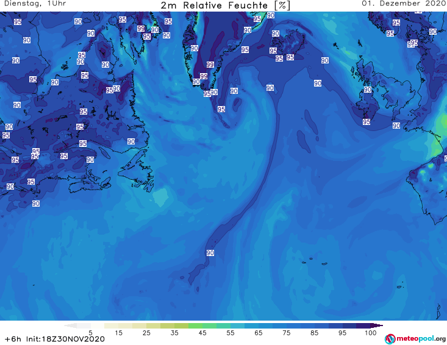The height and width of the screenshot is (345, 447).
Task: Click the legend value '45'
Action: tap(202, 333)
